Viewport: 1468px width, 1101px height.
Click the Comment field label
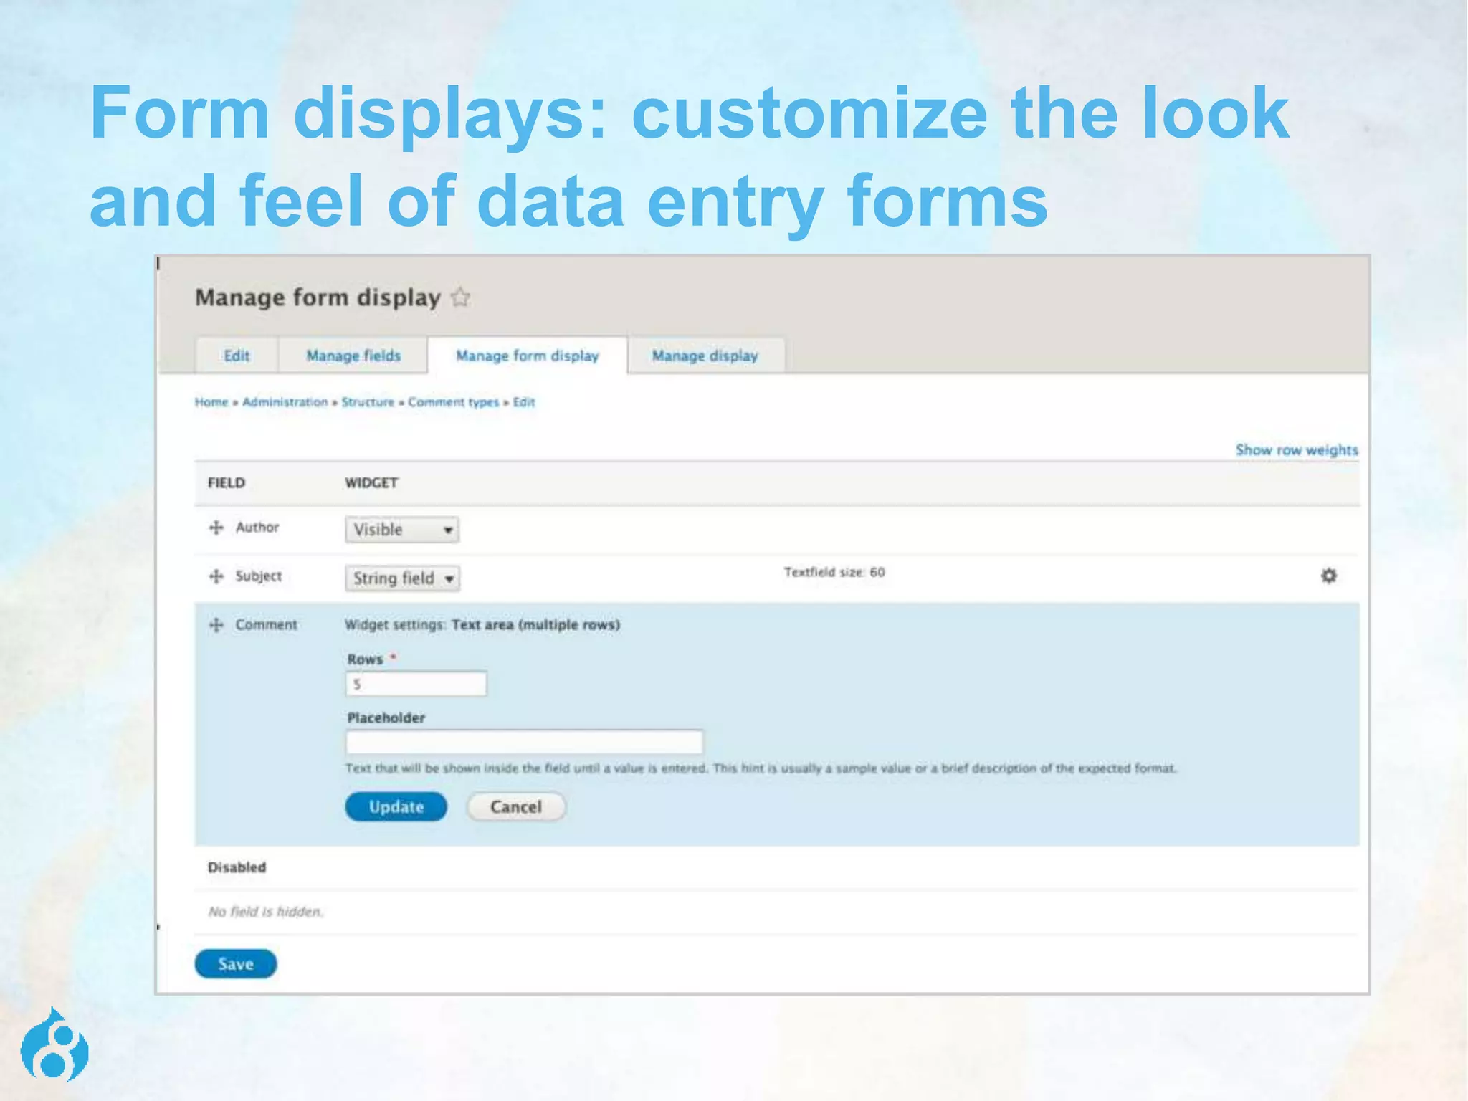[266, 625]
